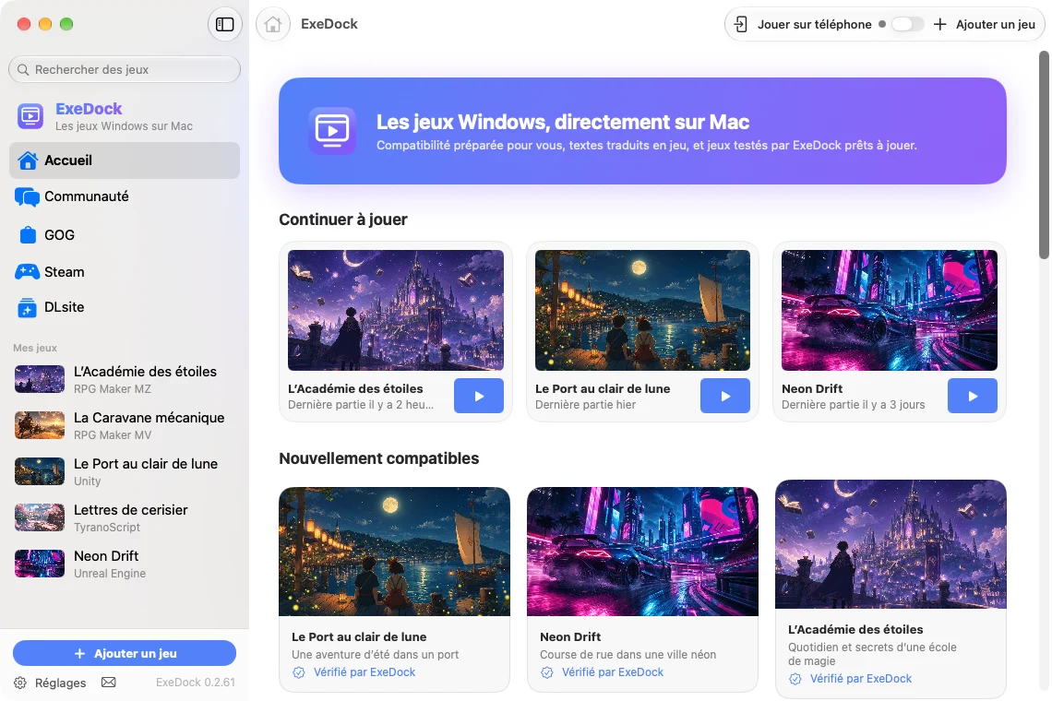Open Le Port au clair de lune artwork in Nouvellement compatibles
1052x701 pixels.
click(x=395, y=552)
